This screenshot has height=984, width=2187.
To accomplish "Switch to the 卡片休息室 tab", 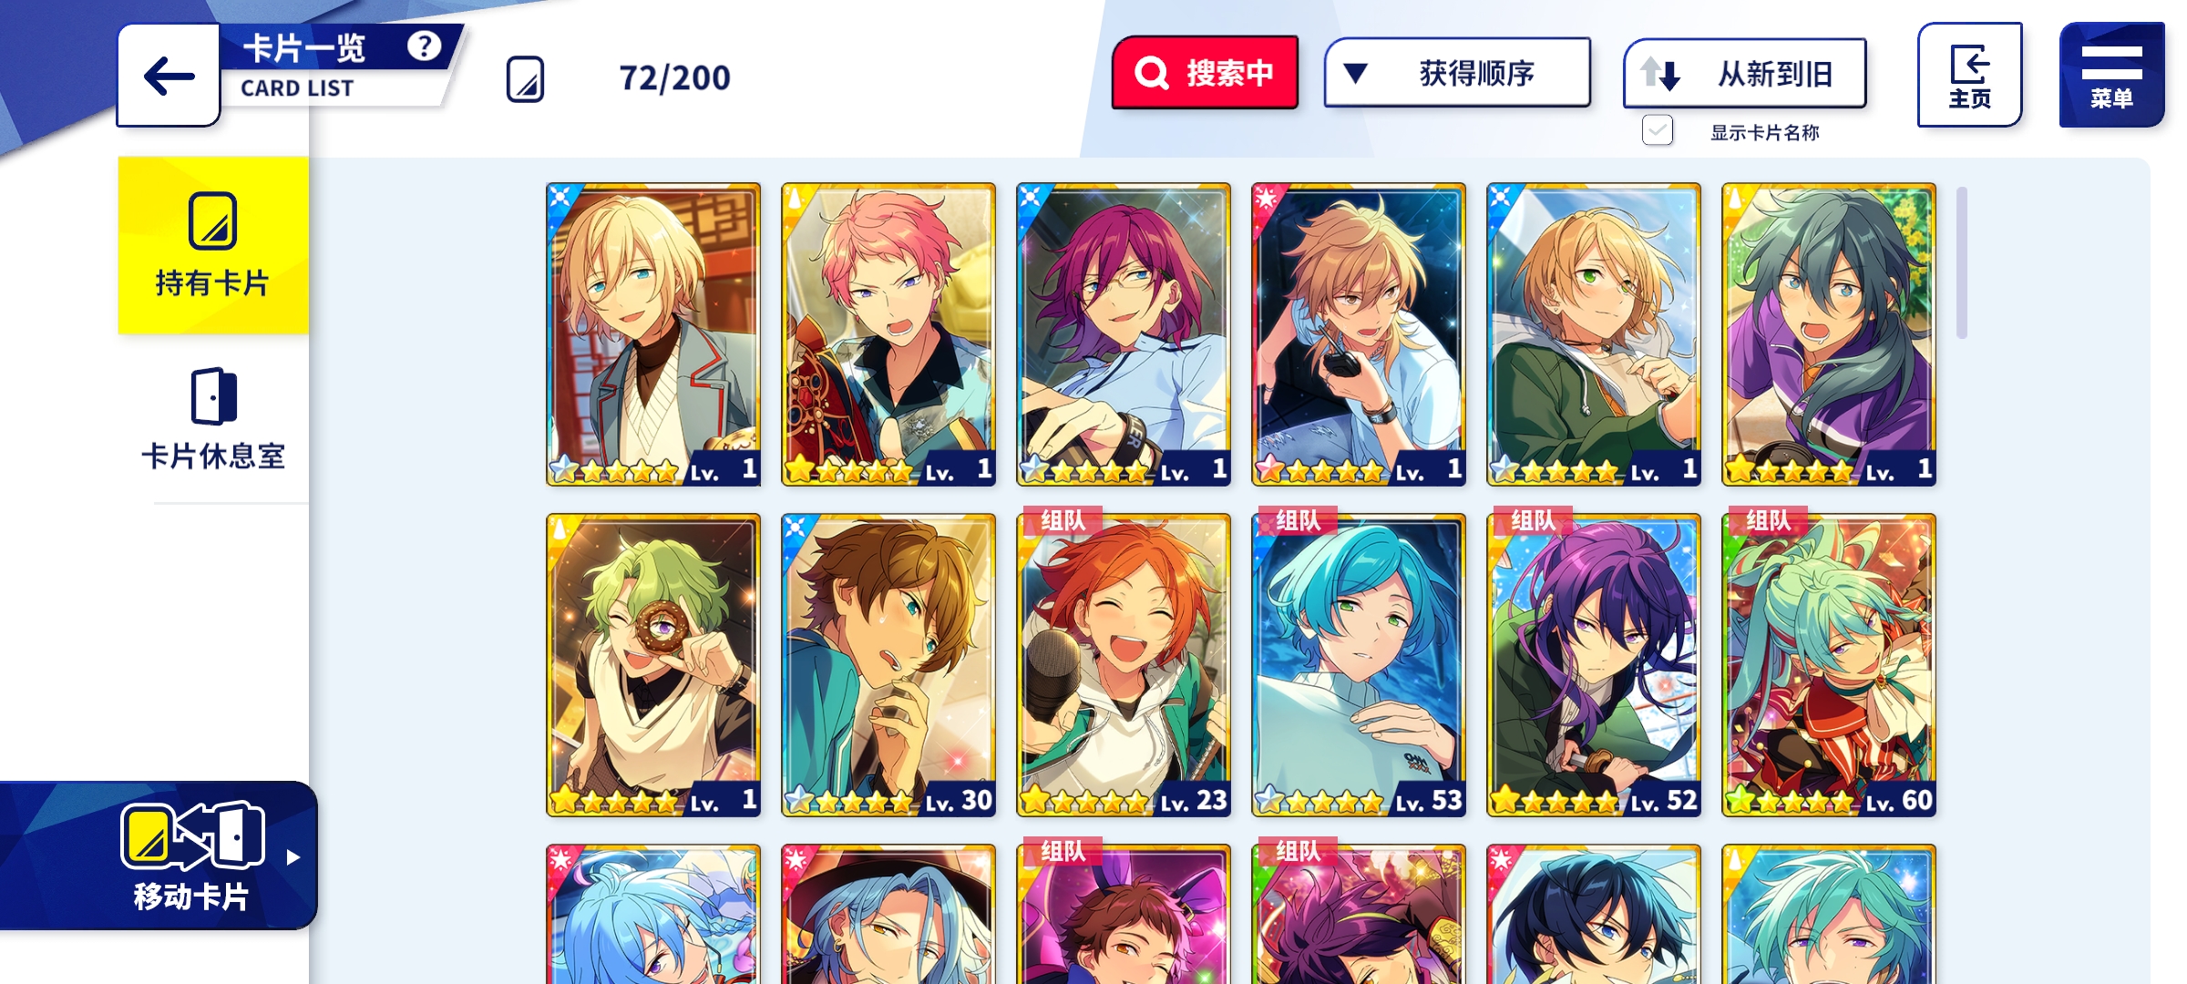I will (213, 420).
